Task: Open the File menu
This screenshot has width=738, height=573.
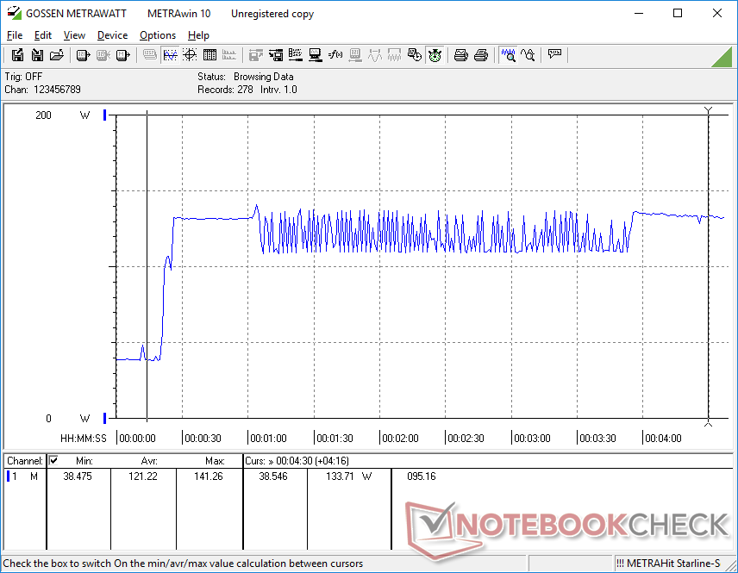Action: [x=15, y=35]
